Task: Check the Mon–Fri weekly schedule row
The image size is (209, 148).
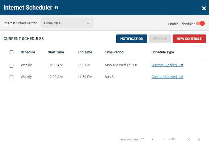Action: (x=11, y=65)
